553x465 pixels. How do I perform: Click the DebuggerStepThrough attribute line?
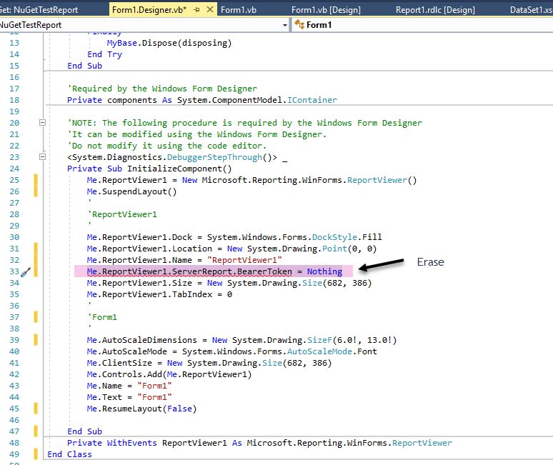coord(177,157)
